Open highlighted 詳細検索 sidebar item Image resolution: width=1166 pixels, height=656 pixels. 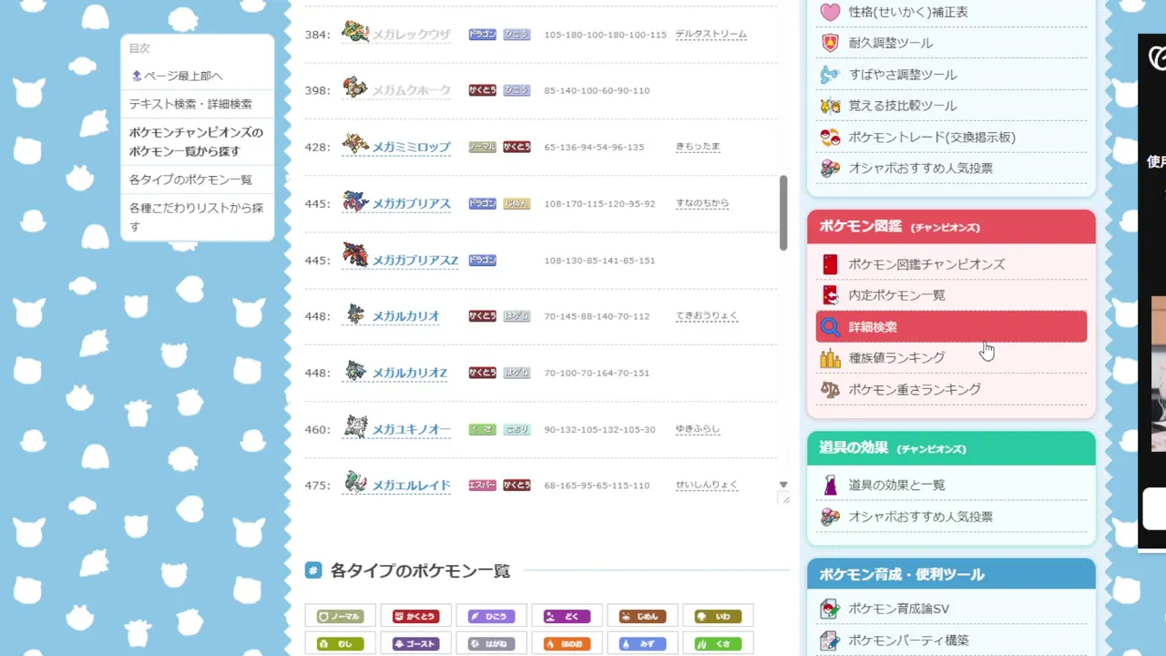tap(951, 327)
